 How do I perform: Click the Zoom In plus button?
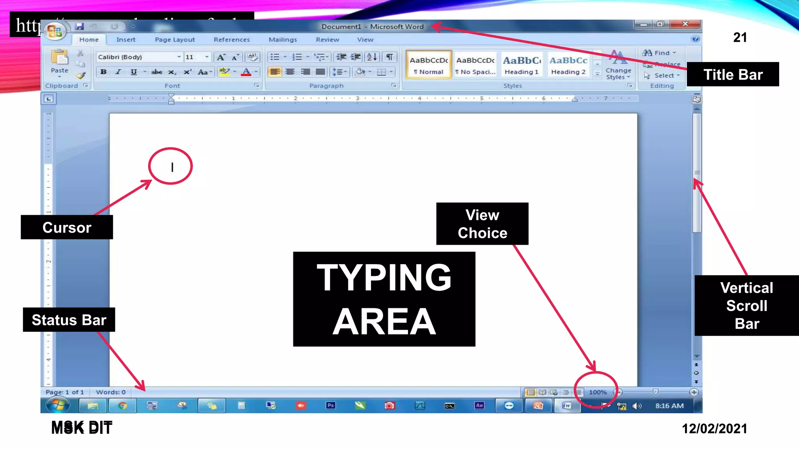[694, 392]
